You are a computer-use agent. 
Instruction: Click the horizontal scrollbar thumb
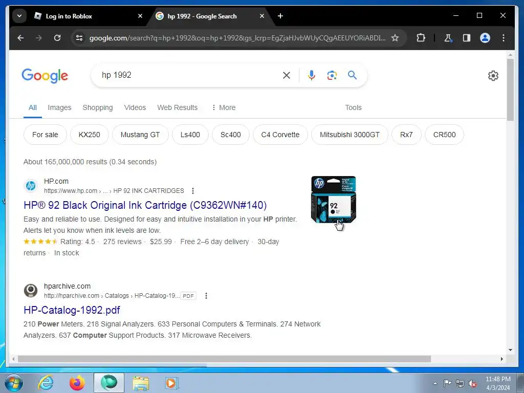pyautogui.click(x=224, y=359)
